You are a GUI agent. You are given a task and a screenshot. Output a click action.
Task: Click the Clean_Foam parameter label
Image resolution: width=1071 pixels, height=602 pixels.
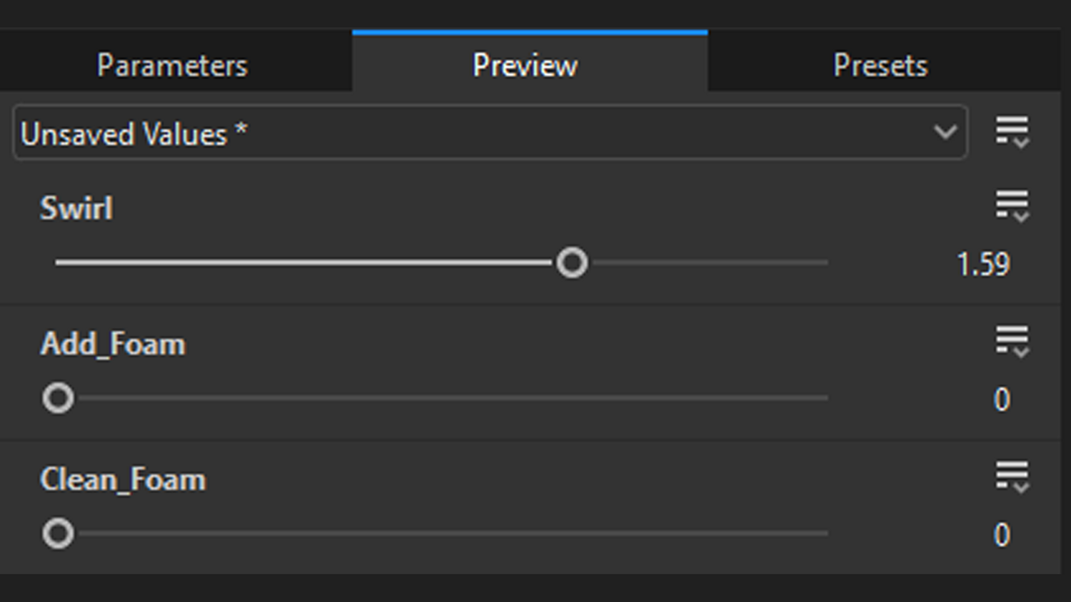123,480
